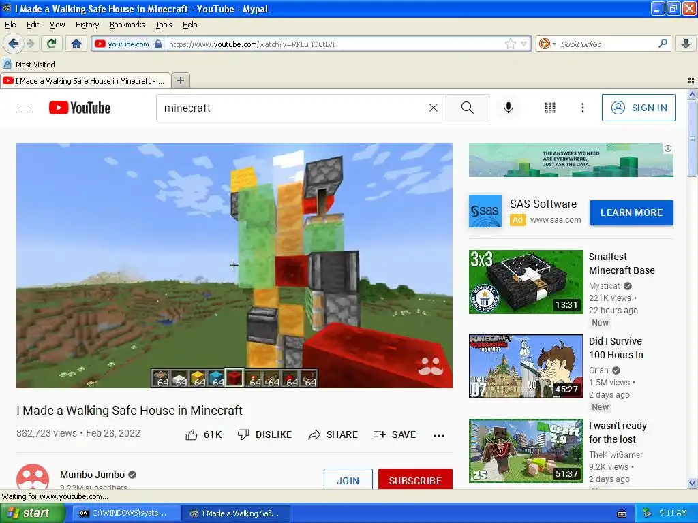Image resolution: width=698 pixels, height=523 pixels.
Task: Click the Mypal browser taskbar button
Action: [x=235, y=513]
